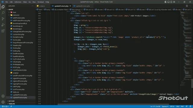This screenshot has width=193, height=108.
Task: Change language mode PHP
Action: point(182,106)
